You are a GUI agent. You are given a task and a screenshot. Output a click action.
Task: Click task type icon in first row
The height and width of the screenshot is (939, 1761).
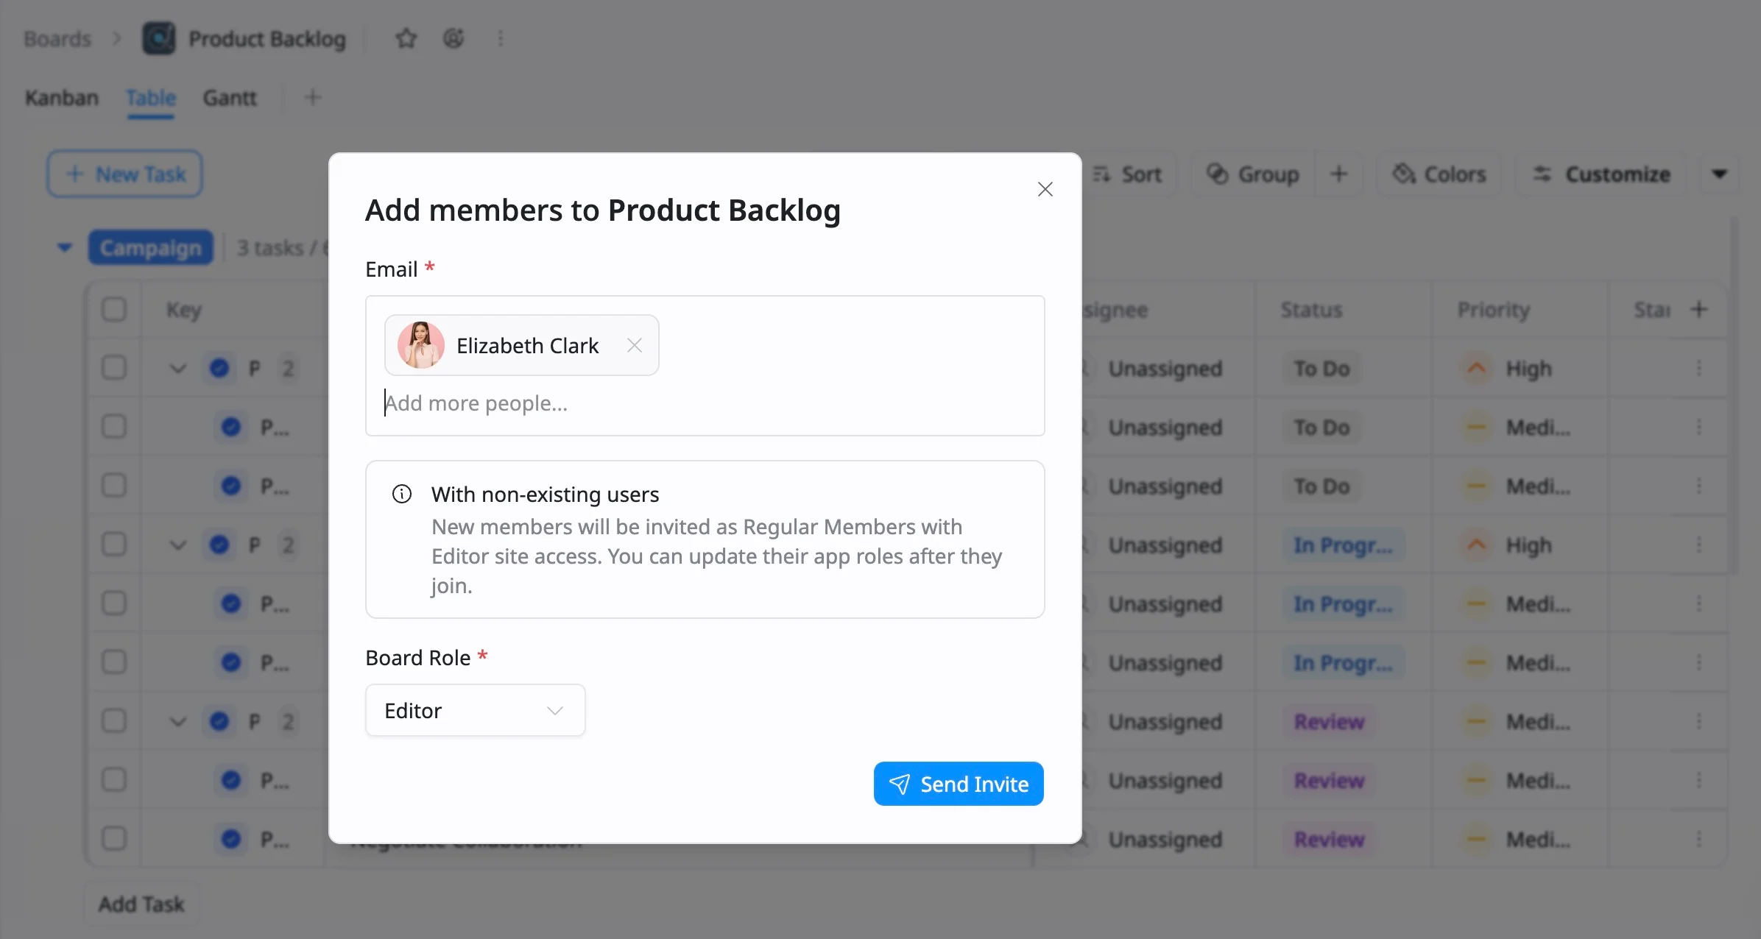[219, 368]
